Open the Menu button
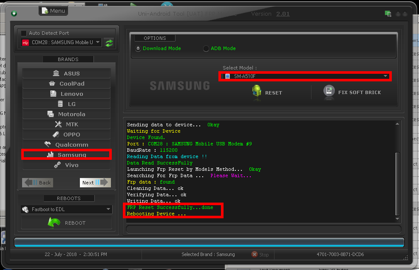Screen dimensions: 419x270 54,11
